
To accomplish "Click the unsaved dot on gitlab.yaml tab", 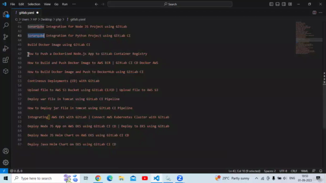I will tap(37, 13).
